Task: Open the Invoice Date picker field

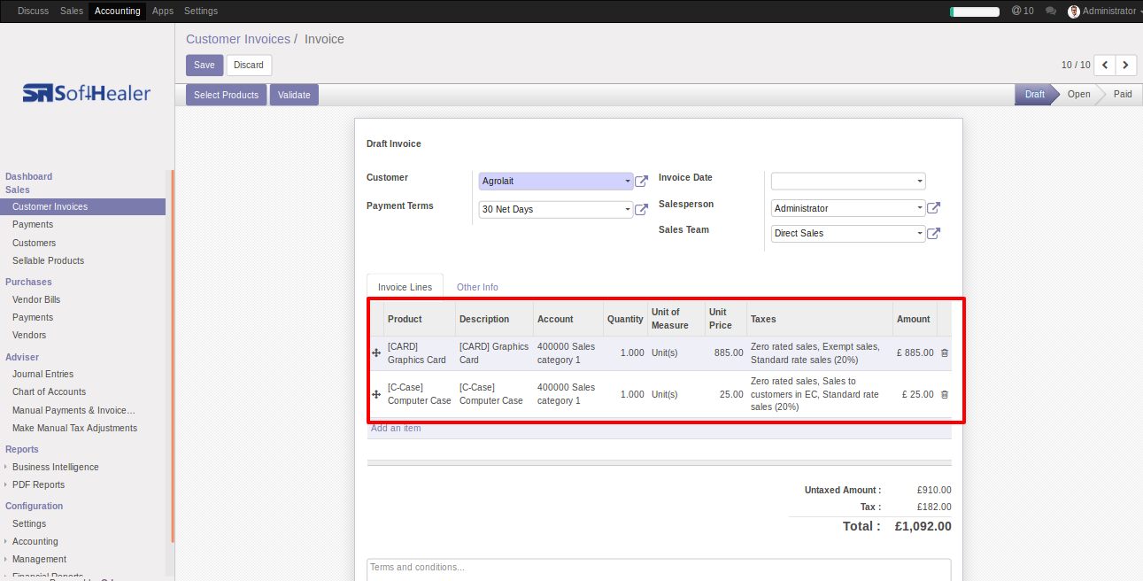Action: tap(848, 181)
